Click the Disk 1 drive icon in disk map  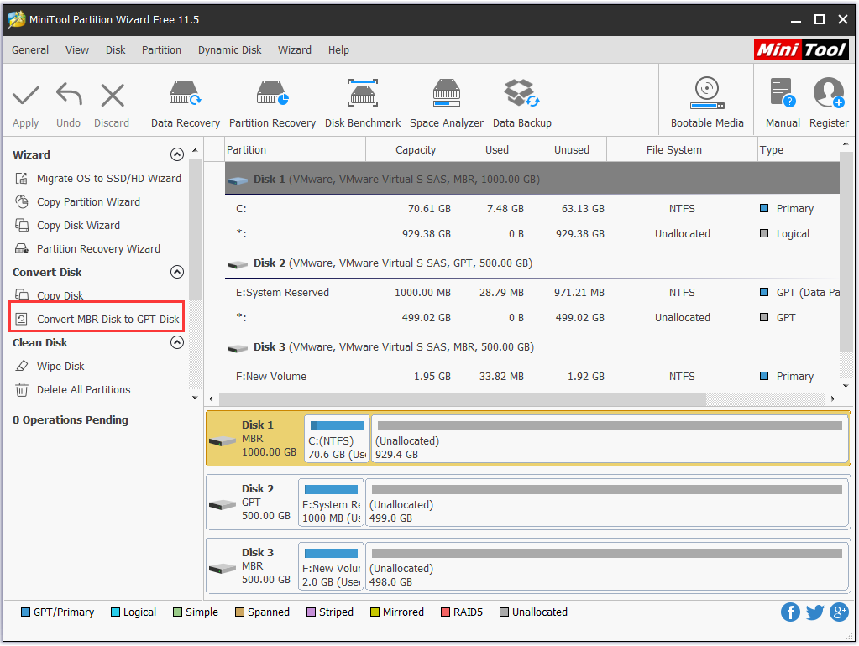223,440
